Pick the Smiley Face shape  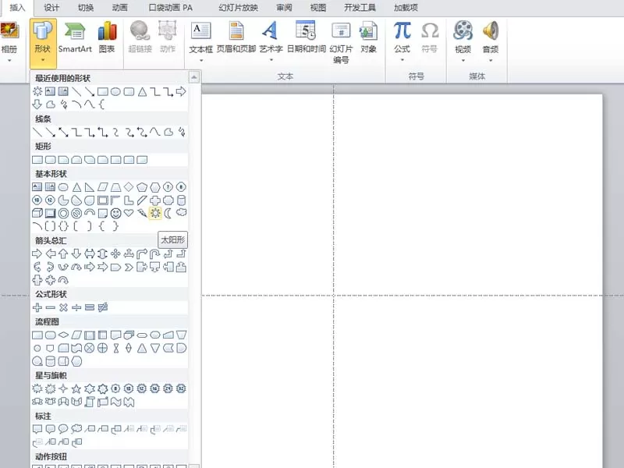(x=115, y=213)
